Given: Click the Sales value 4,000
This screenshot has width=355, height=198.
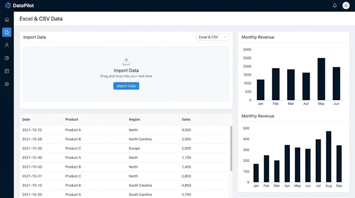Looking at the screenshot, I should point(186,130).
